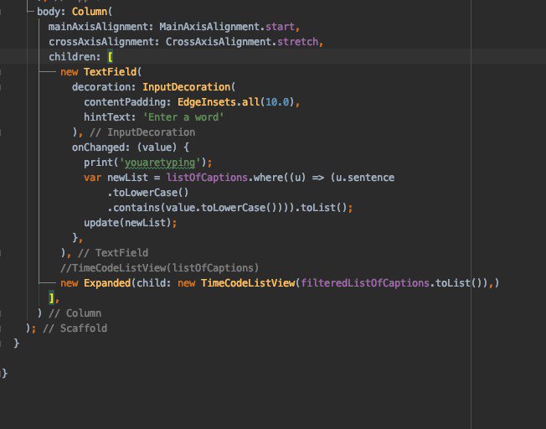The height and width of the screenshot is (429, 546).
Task: Select the 'EdgeInsets' class name
Action: [x=207, y=102]
